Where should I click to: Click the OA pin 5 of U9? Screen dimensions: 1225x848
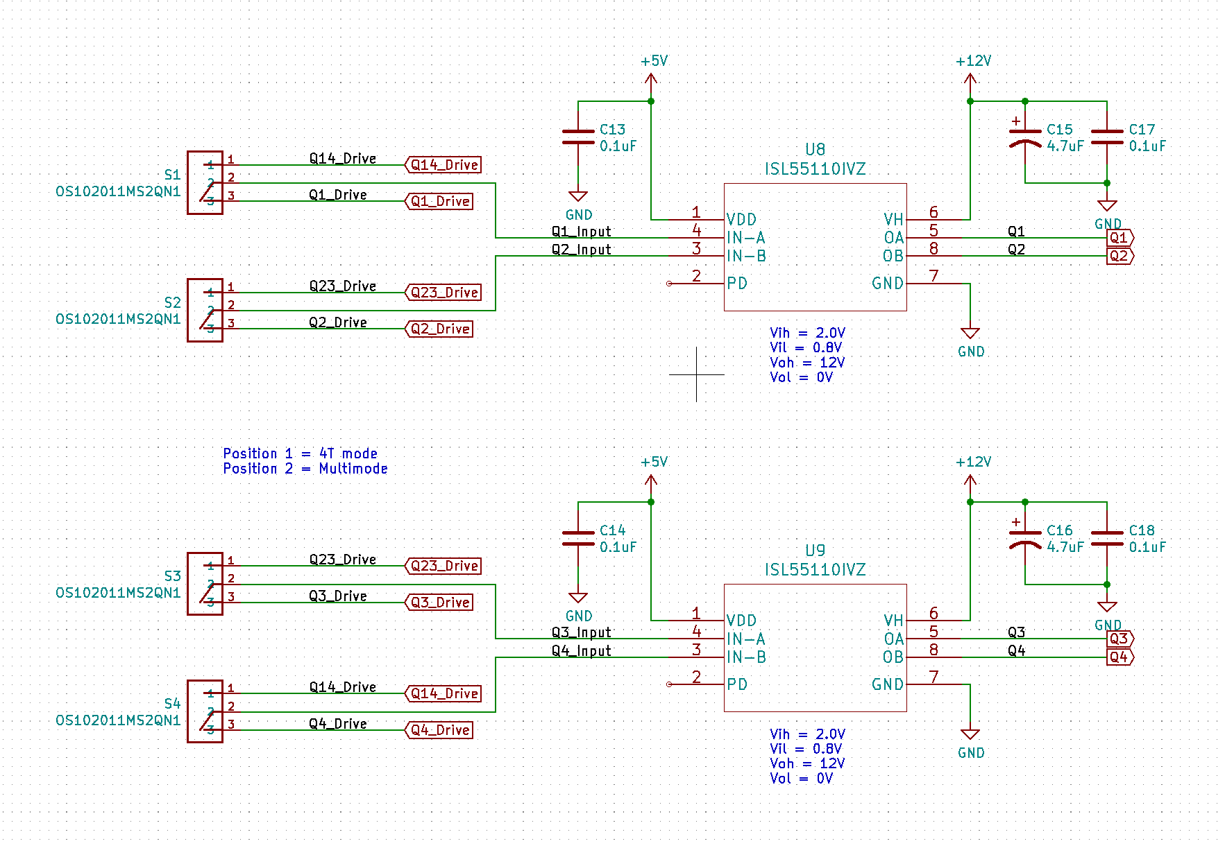point(934,639)
